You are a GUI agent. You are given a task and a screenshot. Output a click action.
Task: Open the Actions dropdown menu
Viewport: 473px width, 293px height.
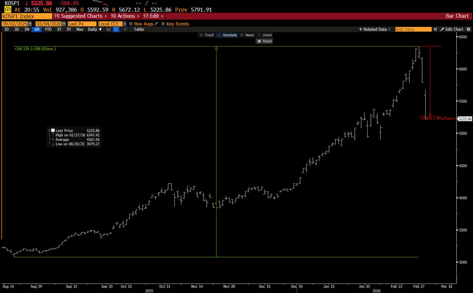(x=125, y=16)
